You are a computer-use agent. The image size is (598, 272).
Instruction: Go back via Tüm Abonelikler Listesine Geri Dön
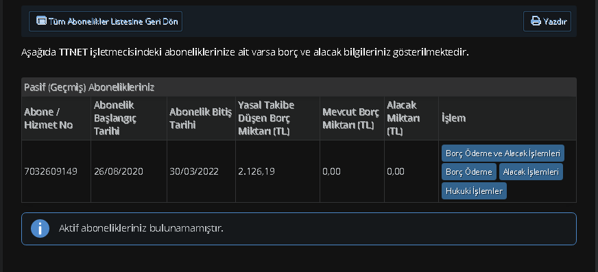(x=106, y=21)
